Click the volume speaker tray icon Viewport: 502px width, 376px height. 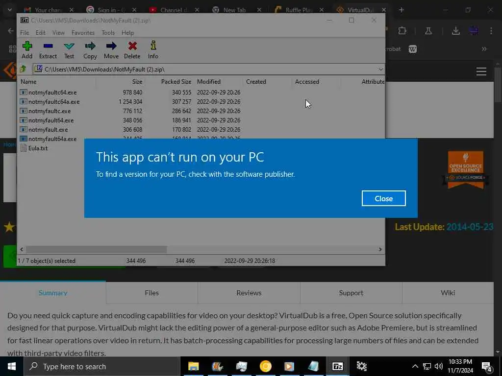(439, 366)
